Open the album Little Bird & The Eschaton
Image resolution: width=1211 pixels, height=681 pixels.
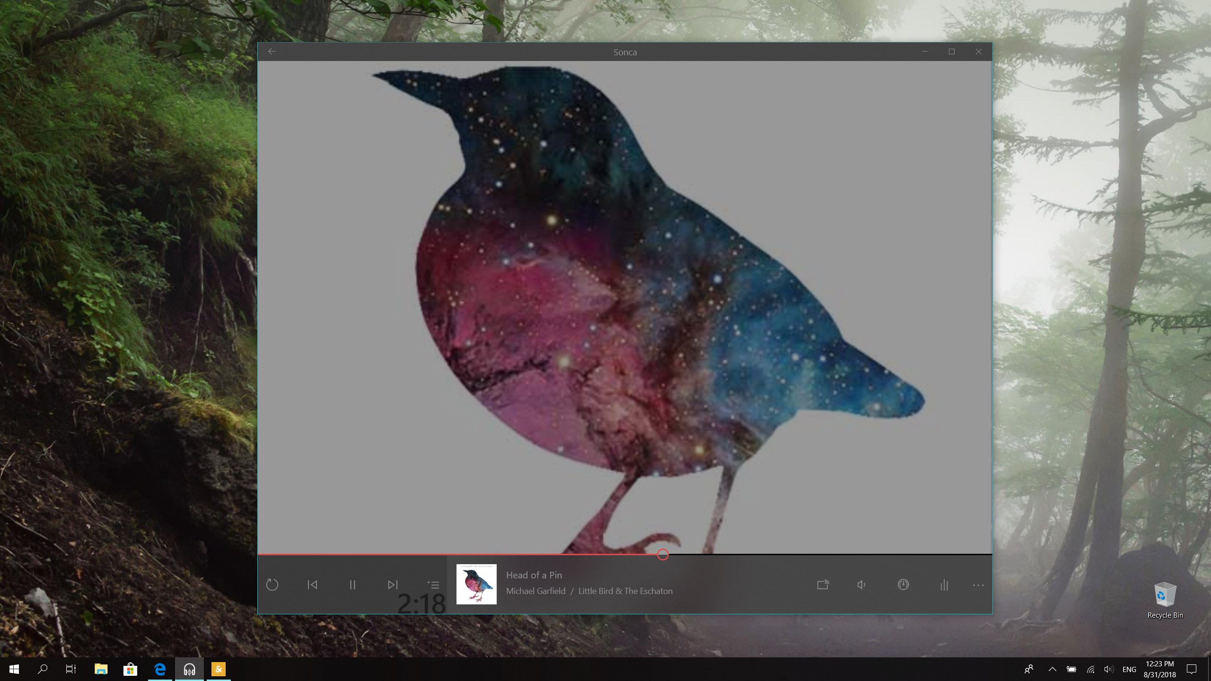click(x=625, y=591)
